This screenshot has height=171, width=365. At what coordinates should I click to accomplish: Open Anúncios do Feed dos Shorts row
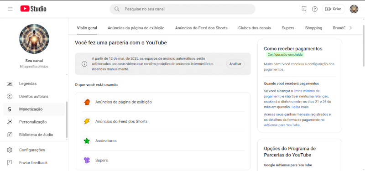pyautogui.click(x=163, y=121)
